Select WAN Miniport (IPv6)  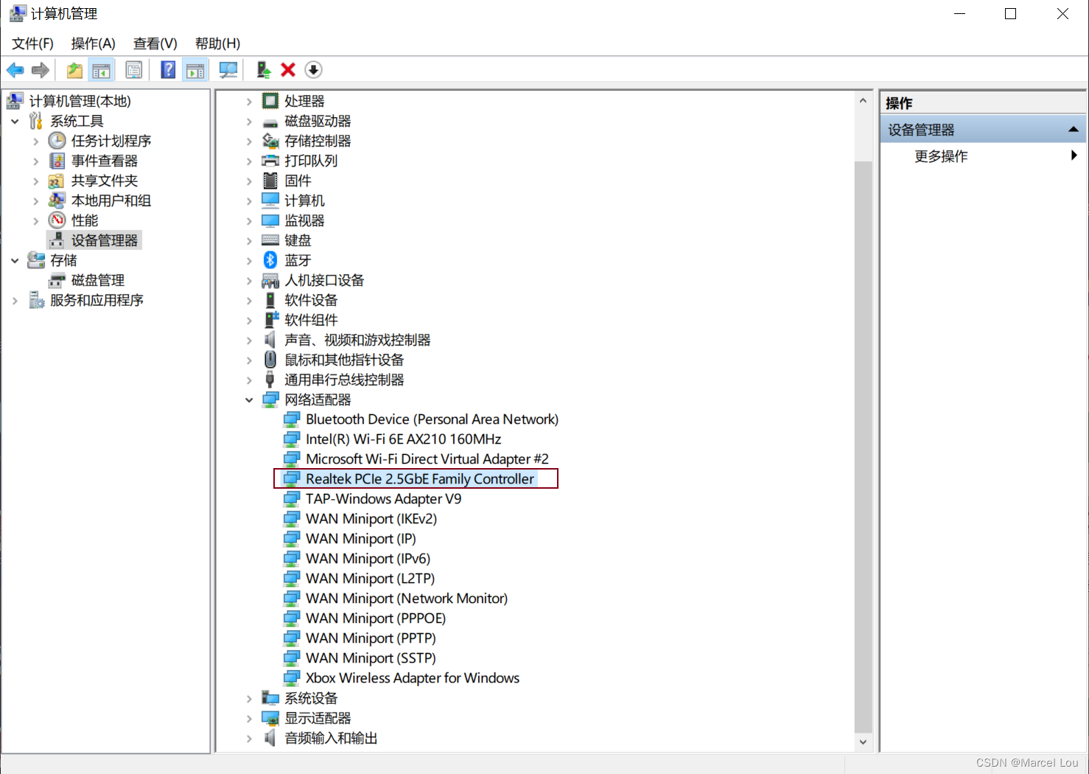point(368,559)
